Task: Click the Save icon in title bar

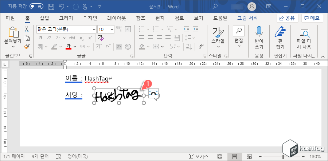Action: 51,7
